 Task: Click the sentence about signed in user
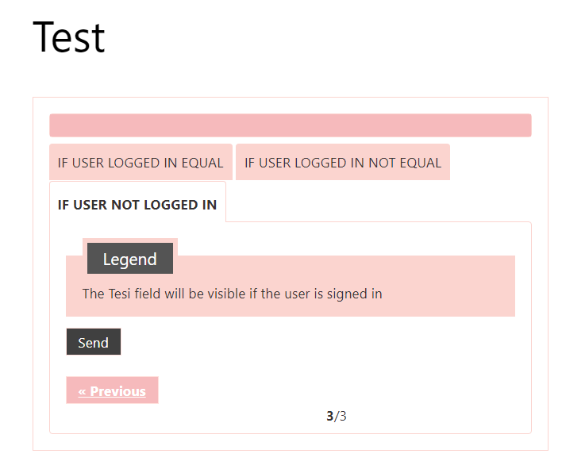tap(233, 294)
